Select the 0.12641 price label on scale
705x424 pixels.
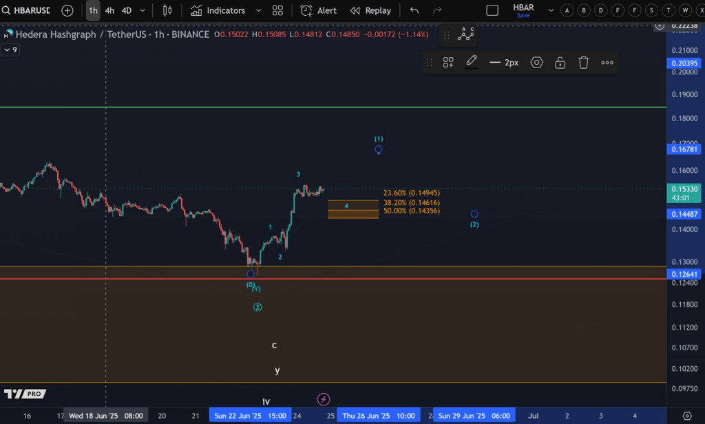pos(684,274)
